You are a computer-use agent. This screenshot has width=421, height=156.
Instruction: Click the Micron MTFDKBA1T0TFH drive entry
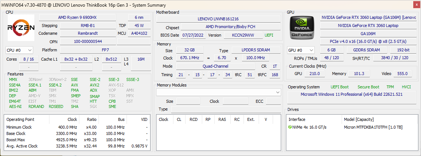[x=373, y=127]
